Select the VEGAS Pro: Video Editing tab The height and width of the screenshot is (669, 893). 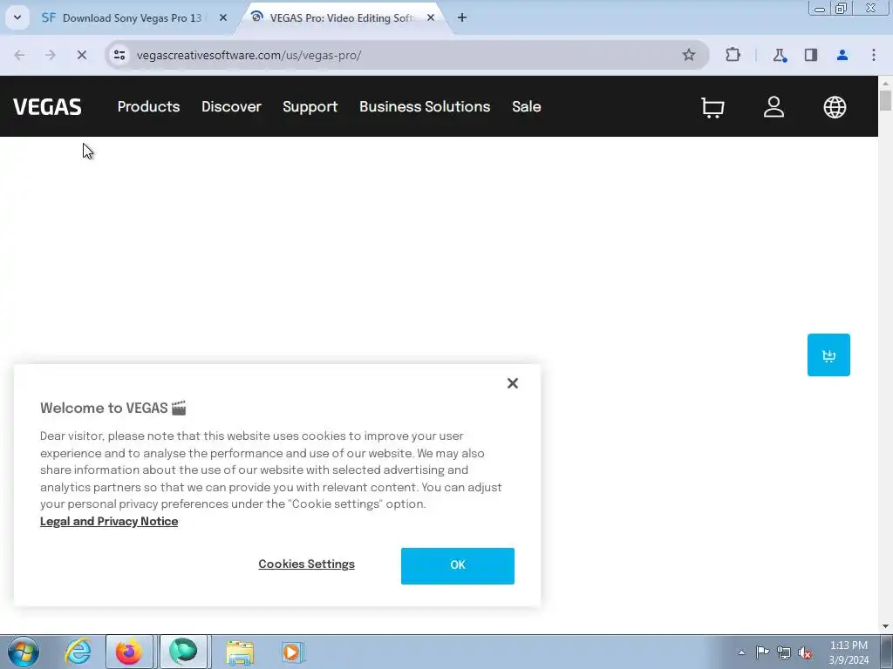click(x=342, y=17)
